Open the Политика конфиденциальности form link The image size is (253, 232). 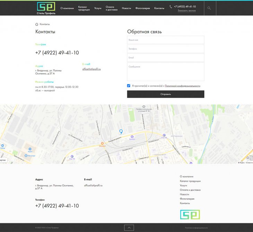click(182, 86)
